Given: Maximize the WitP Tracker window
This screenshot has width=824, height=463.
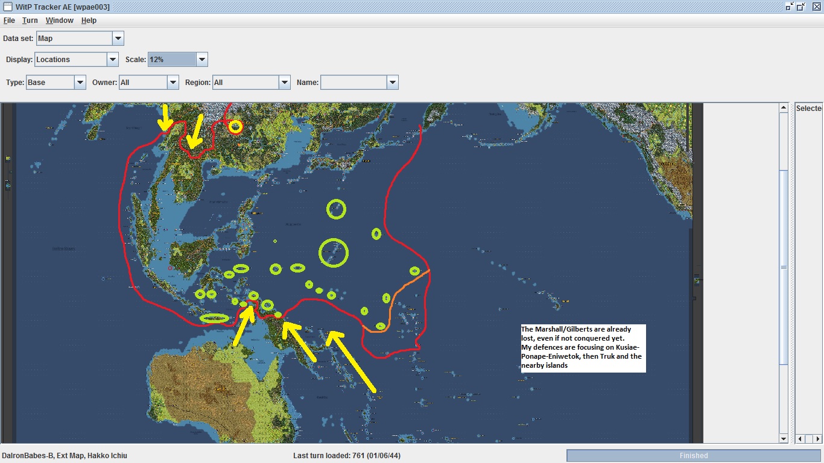Looking at the screenshot, I should (802, 7).
